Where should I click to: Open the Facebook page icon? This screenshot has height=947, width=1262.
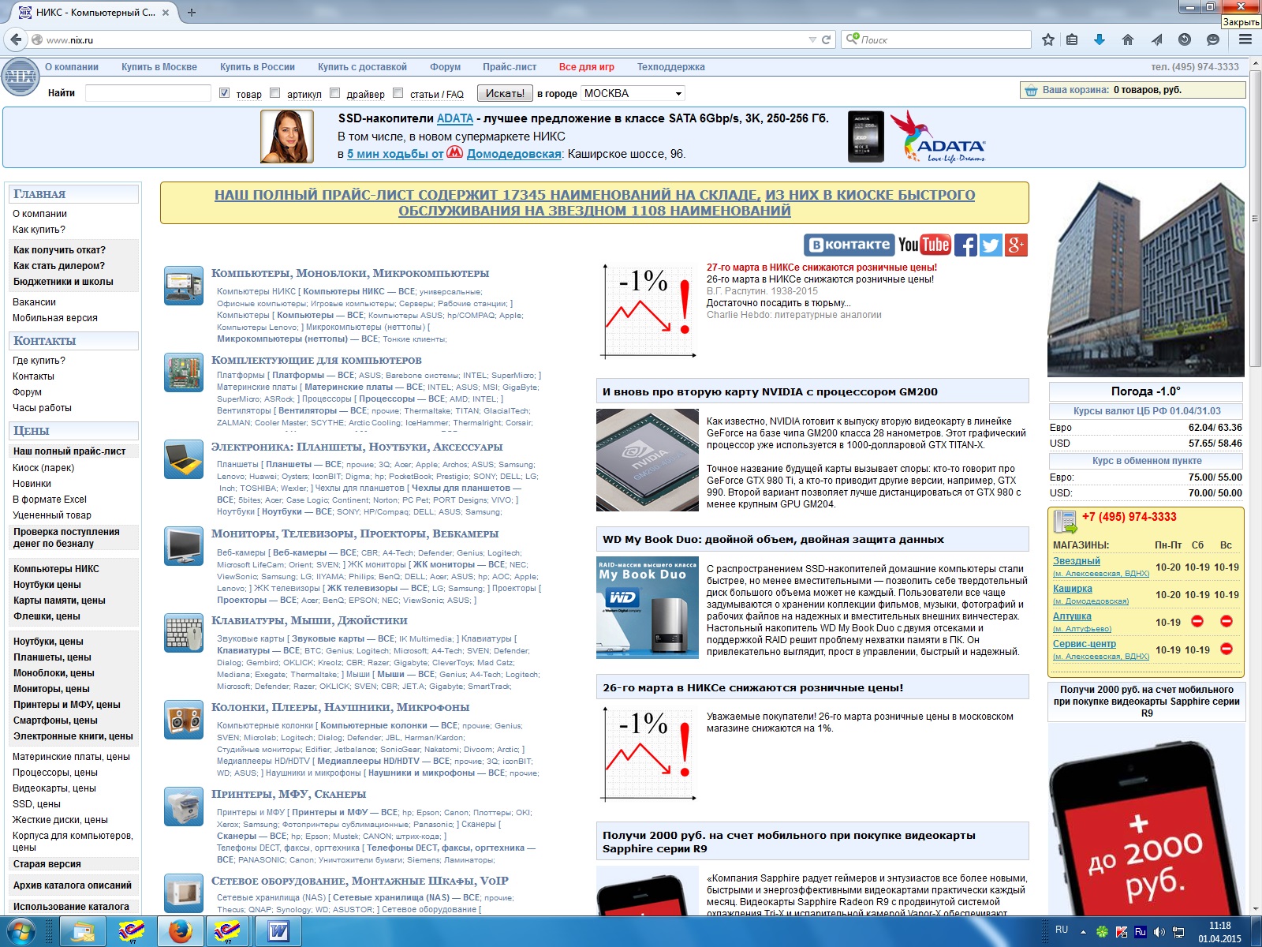[x=965, y=245]
